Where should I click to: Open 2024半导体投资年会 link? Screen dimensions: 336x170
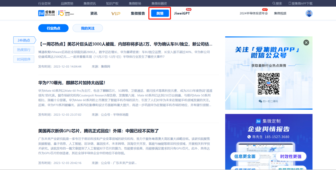[x=254, y=13]
